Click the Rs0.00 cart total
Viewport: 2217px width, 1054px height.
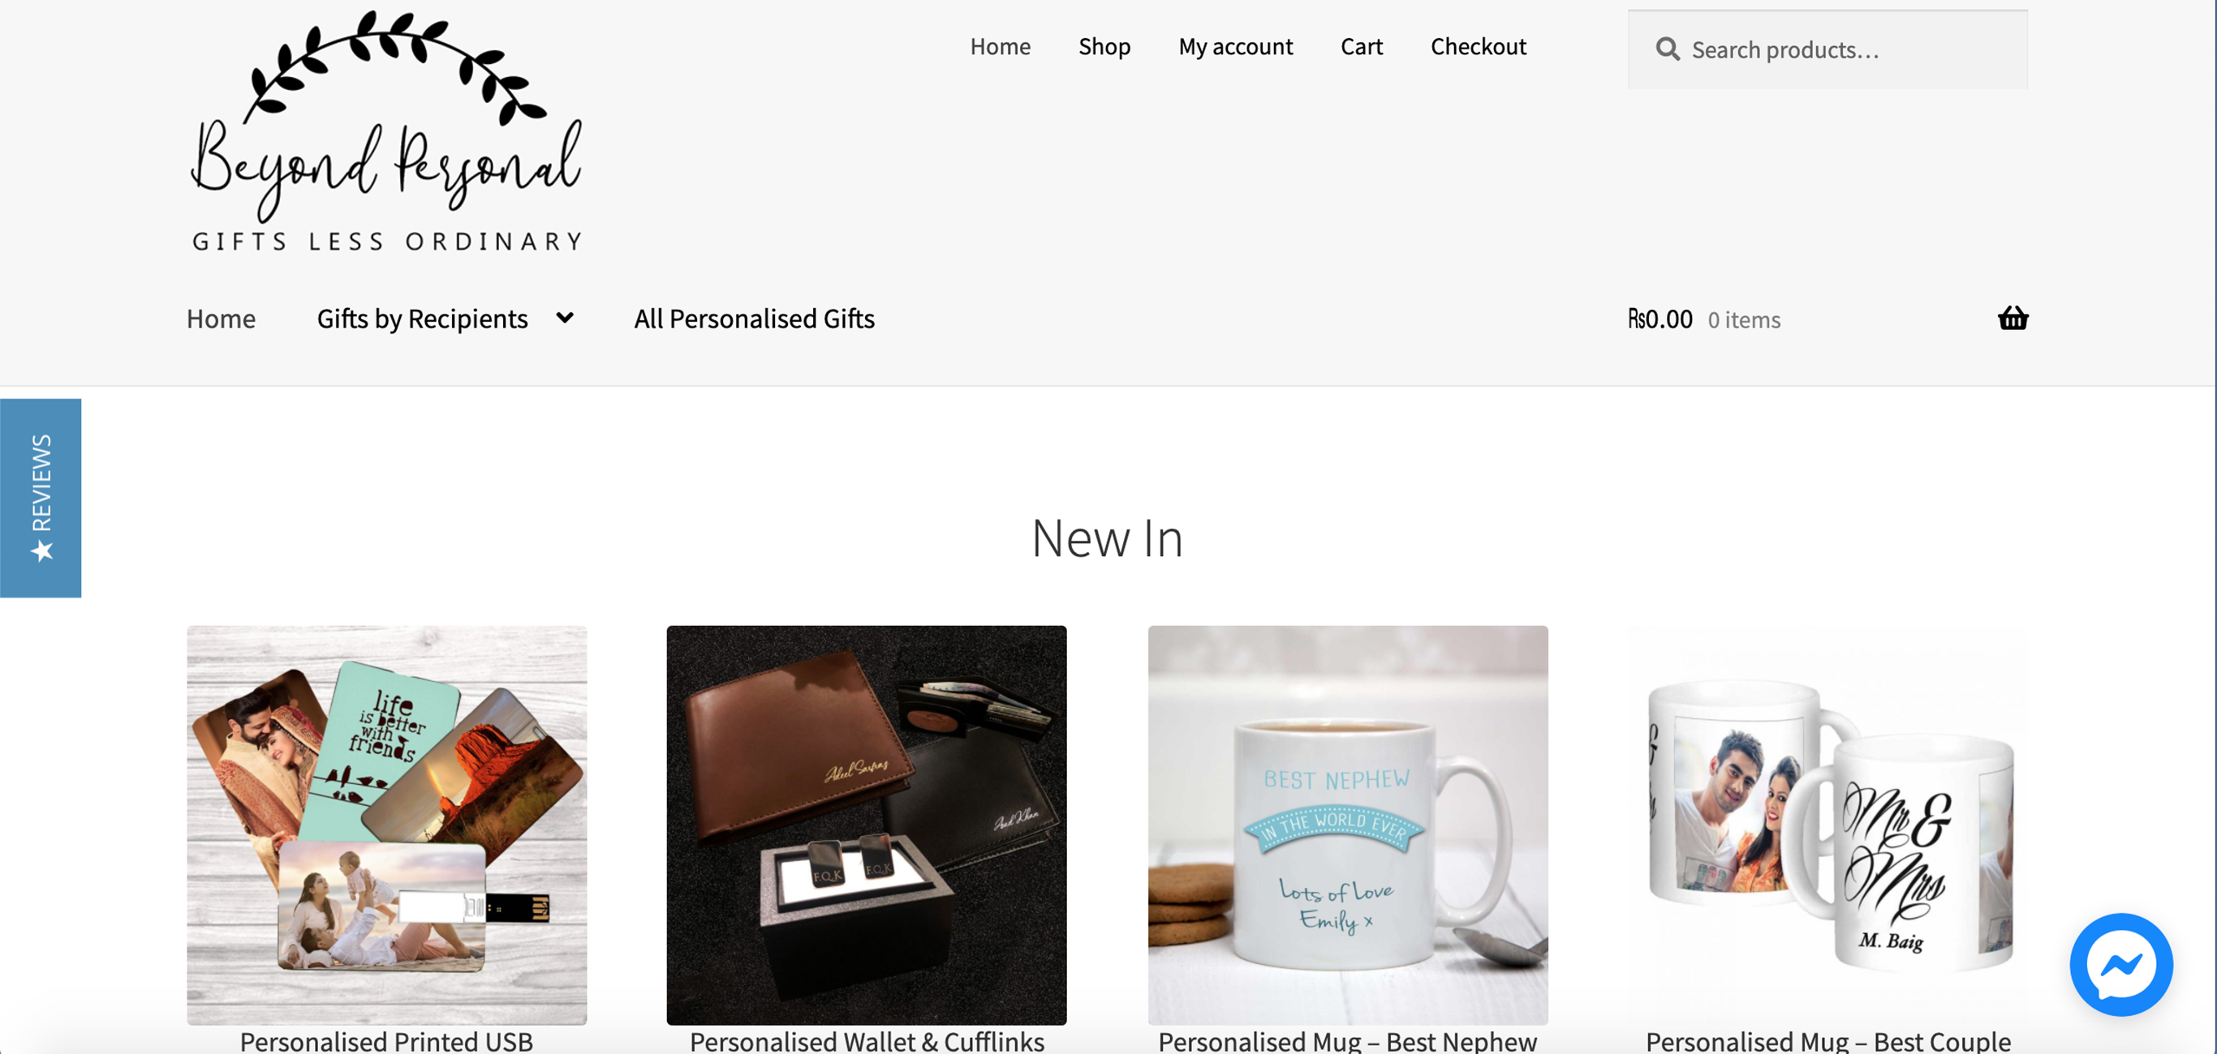pyautogui.click(x=1660, y=319)
